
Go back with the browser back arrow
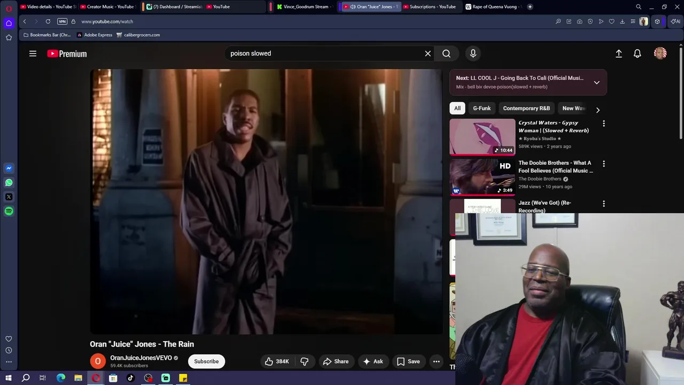[x=25, y=21]
